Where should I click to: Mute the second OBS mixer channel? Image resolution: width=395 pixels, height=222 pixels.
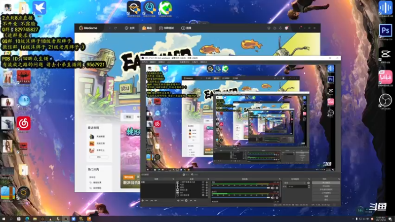click(273, 198)
